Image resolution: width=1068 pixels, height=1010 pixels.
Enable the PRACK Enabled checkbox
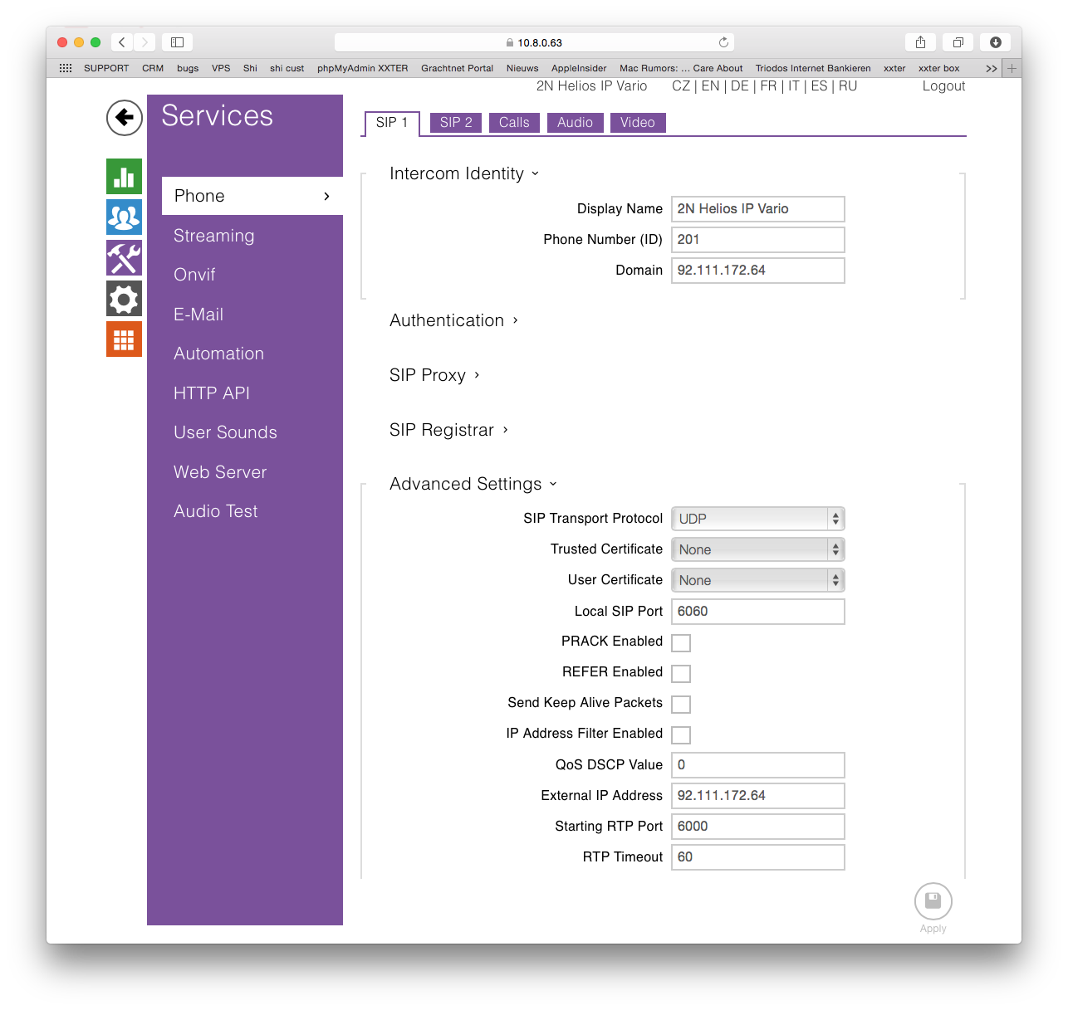[x=681, y=643]
